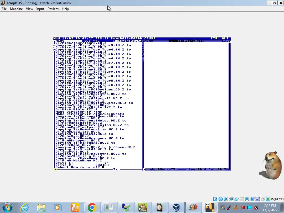Click recording indicator icon in status bar
Screen dimensions: 284x213
click(252, 199)
